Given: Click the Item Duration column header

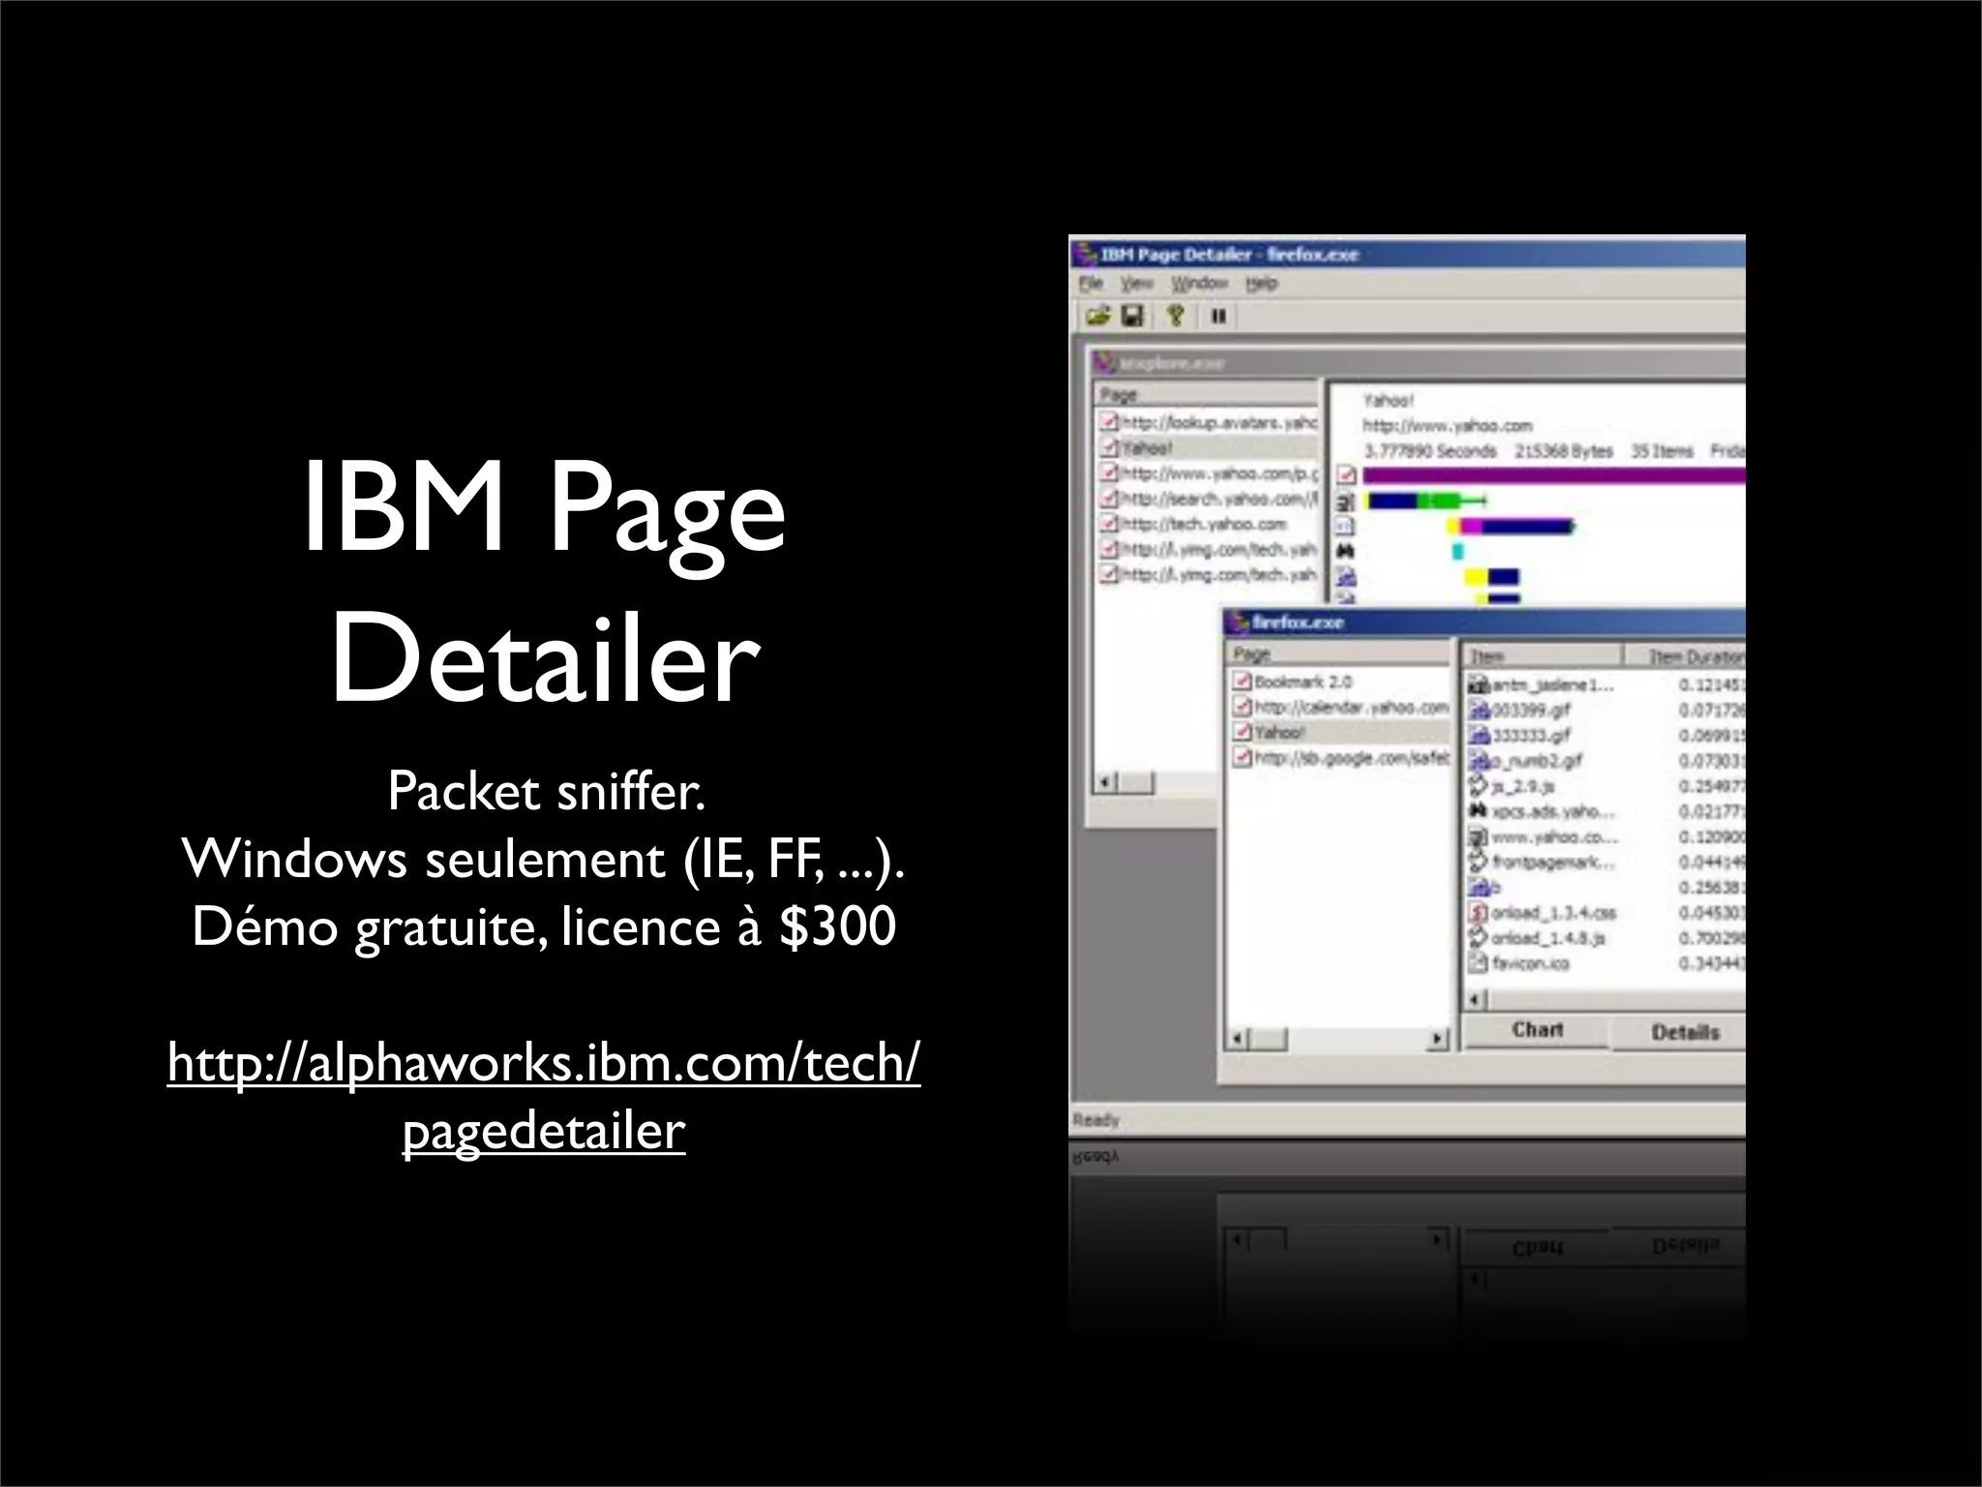Looking at the screenshot, I should pos(1696,656).
